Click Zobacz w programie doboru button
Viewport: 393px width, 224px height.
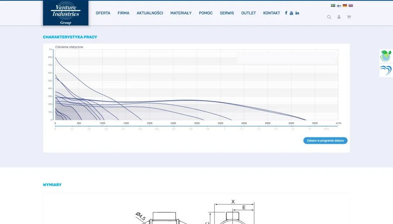pyautogui.click(x=325, y=140)
